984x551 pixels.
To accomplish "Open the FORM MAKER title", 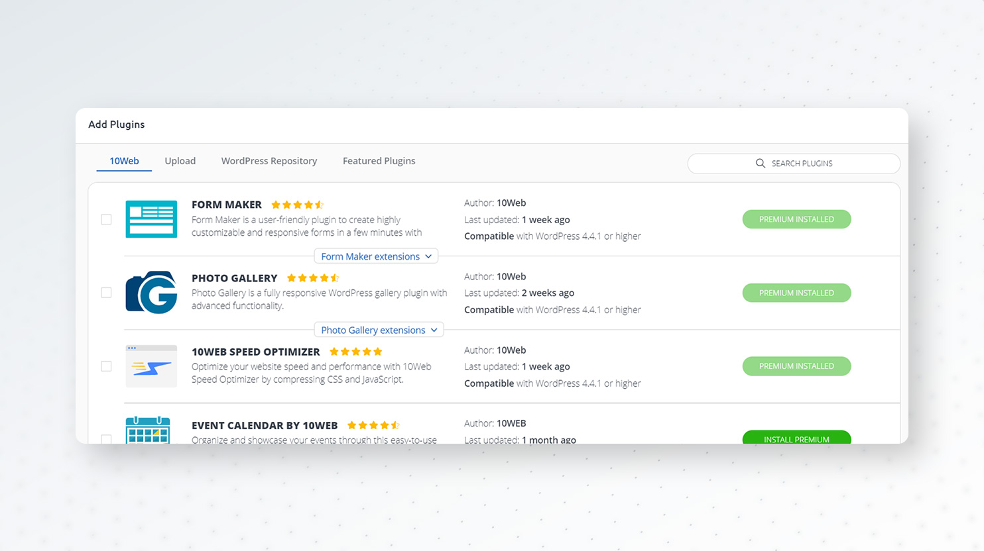I will [x=227, y=205].
